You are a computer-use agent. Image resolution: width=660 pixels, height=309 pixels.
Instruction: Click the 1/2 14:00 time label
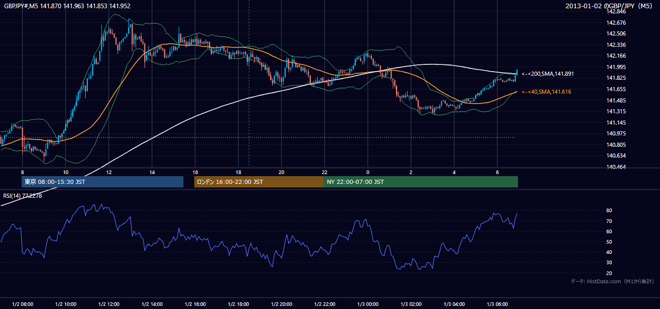pos(152,304)
